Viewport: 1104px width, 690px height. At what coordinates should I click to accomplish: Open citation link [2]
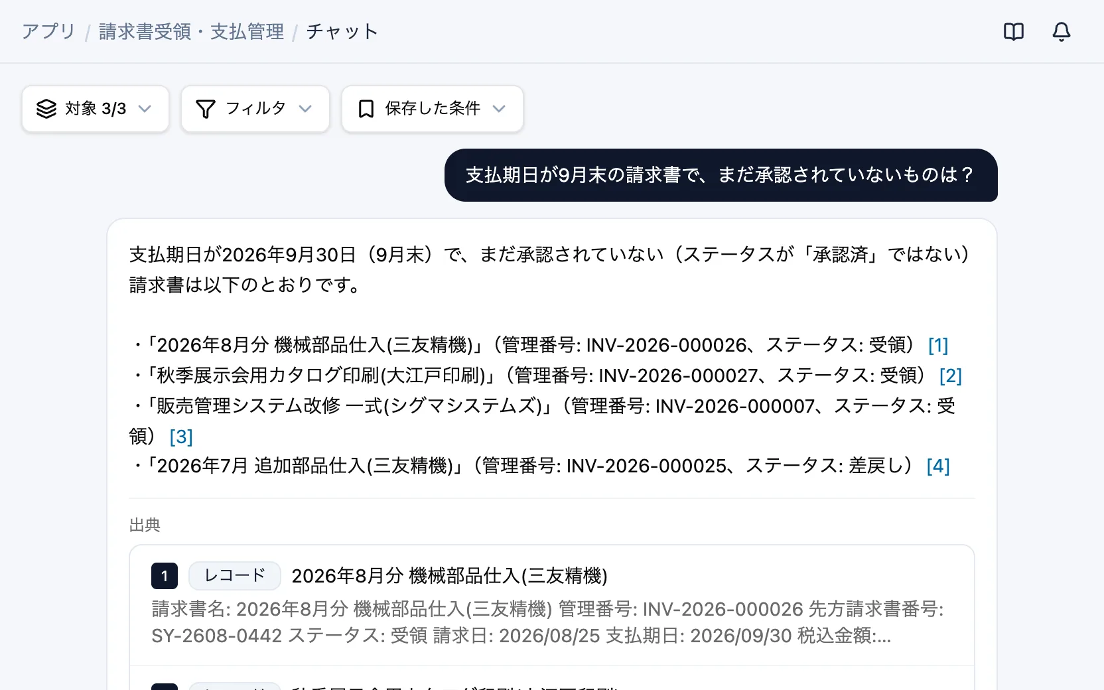[950, 376]
